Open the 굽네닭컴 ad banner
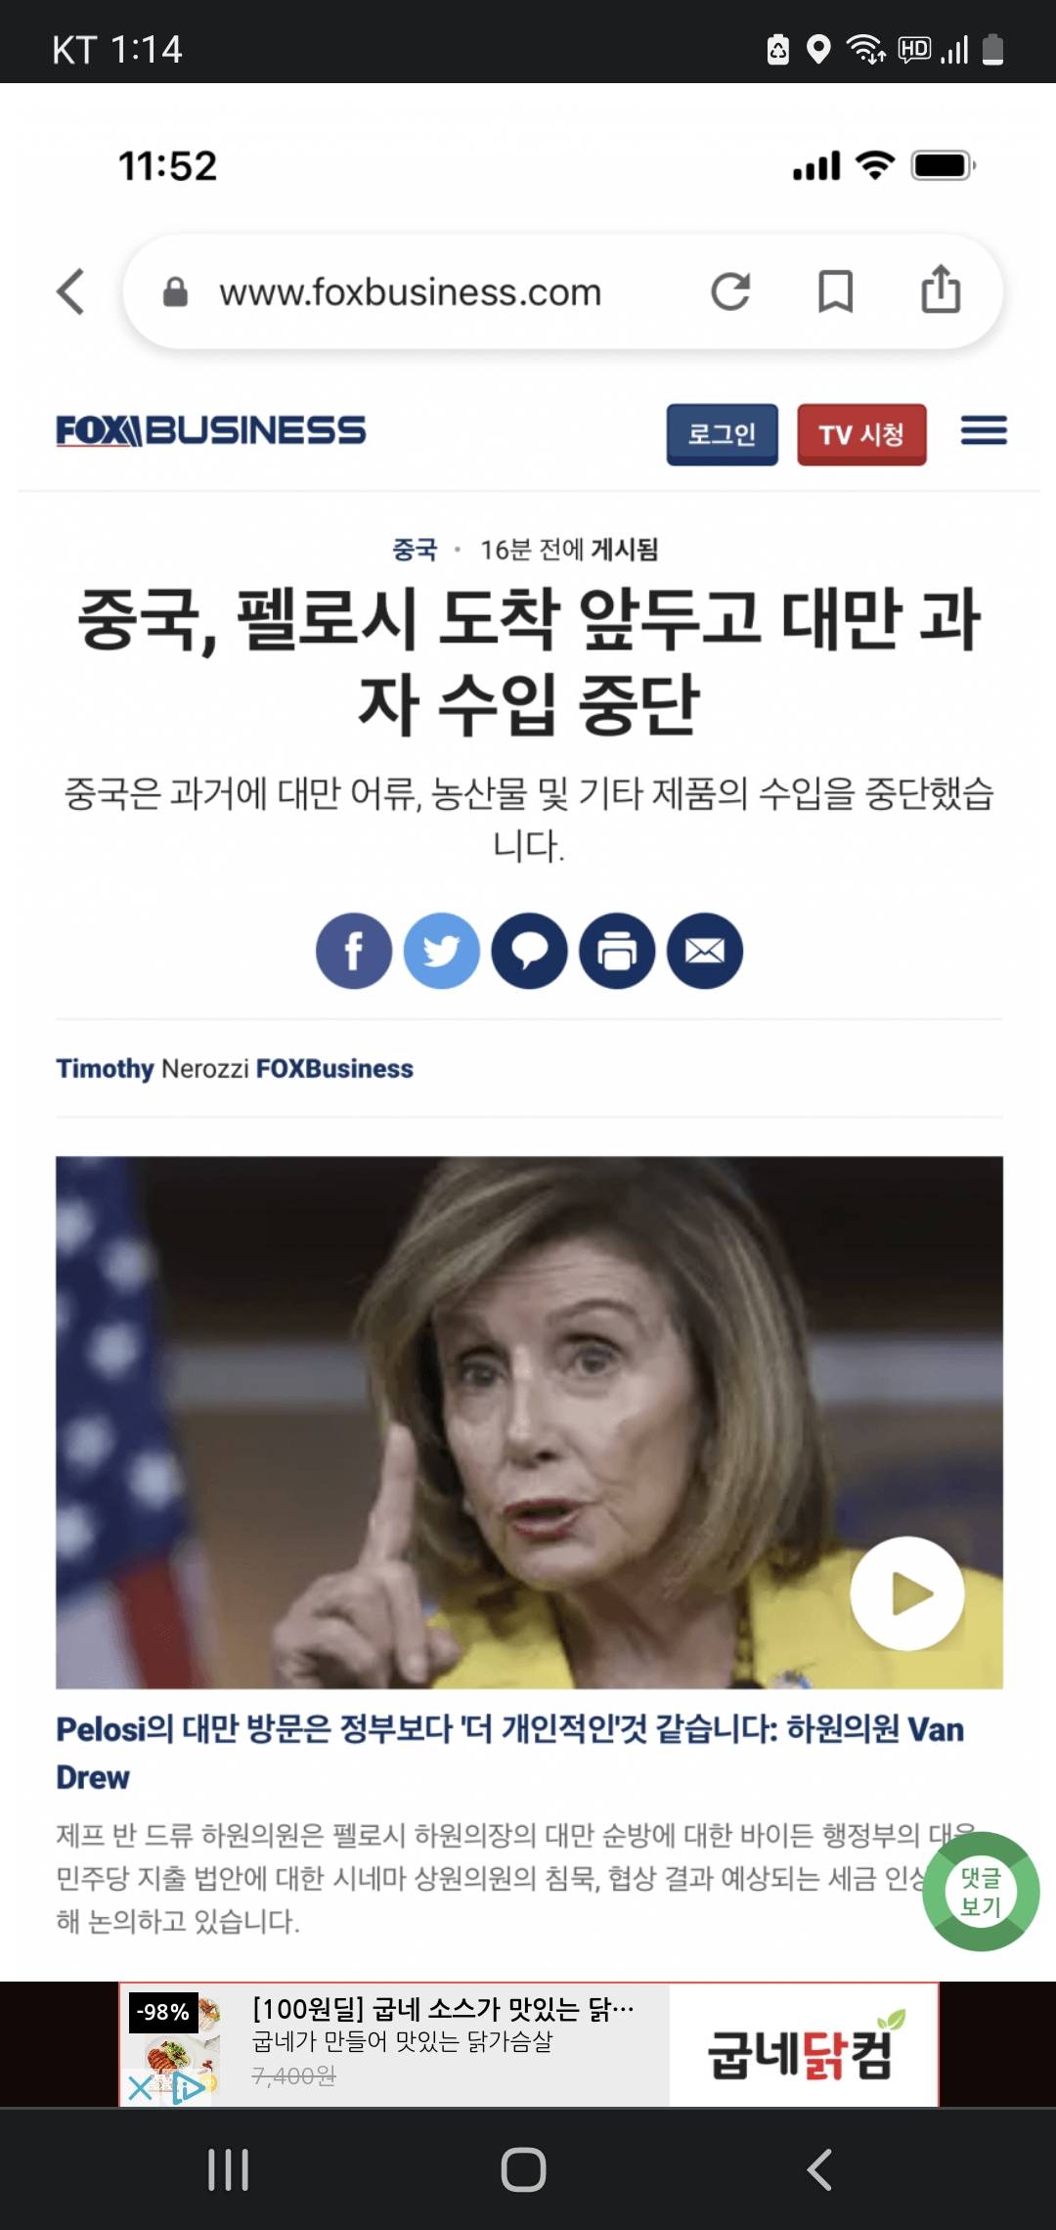This screenshot has width=1056, height=2230. click(x=529, y=2044)
